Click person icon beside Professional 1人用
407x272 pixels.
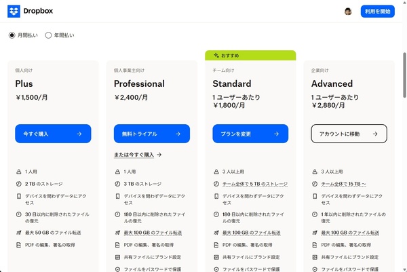tap(117, 172)
